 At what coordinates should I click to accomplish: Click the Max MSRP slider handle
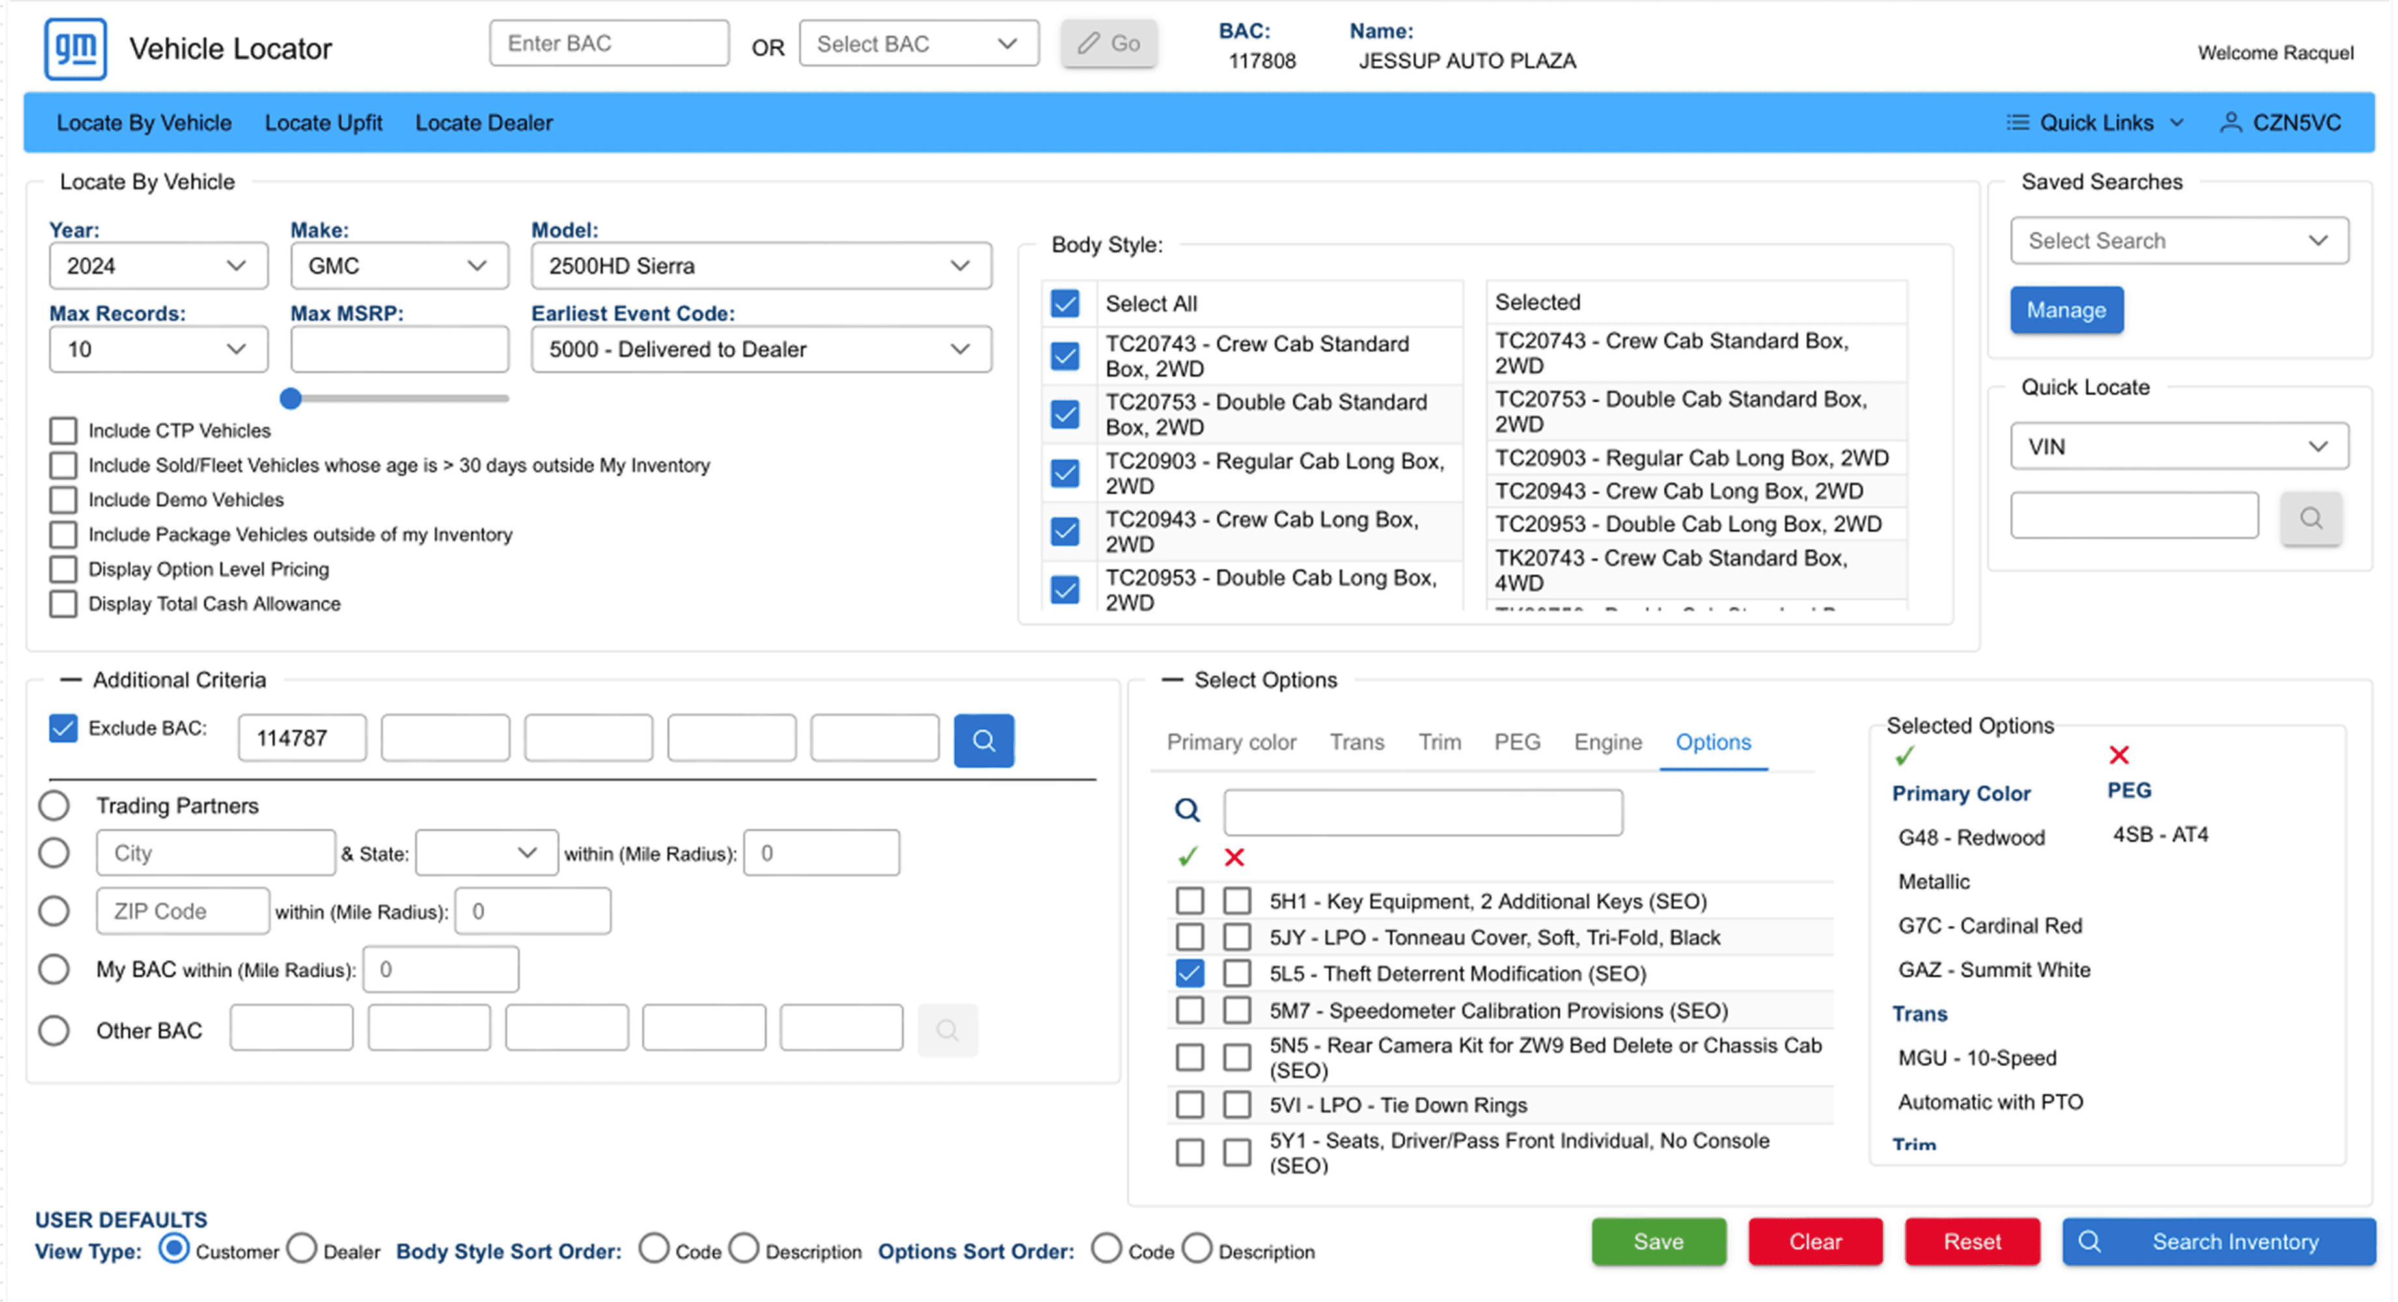pyautogui.click(x=290, y=398)
